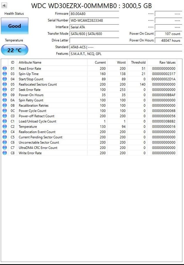
Task: Select the Uncorrectable Sector Count attribute name
Action: tap(39, 142)
